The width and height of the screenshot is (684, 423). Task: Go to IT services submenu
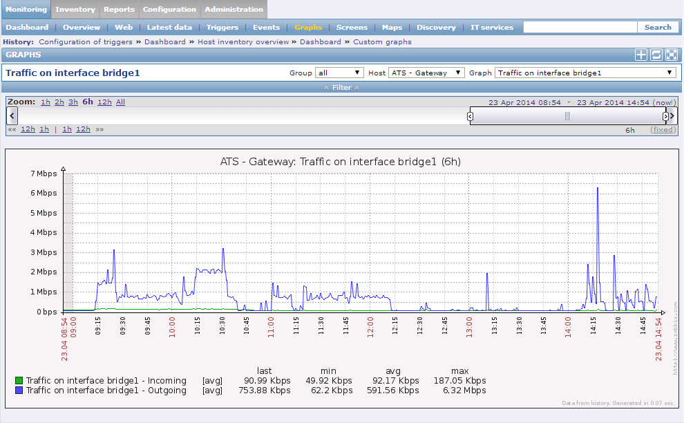pyautogui.click(x=492, y=27)
